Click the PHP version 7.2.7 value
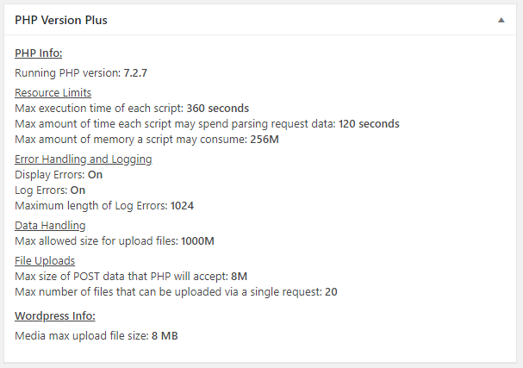 (x=135, y=72)
